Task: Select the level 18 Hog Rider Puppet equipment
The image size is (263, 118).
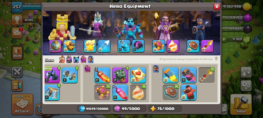Action: 189,92
